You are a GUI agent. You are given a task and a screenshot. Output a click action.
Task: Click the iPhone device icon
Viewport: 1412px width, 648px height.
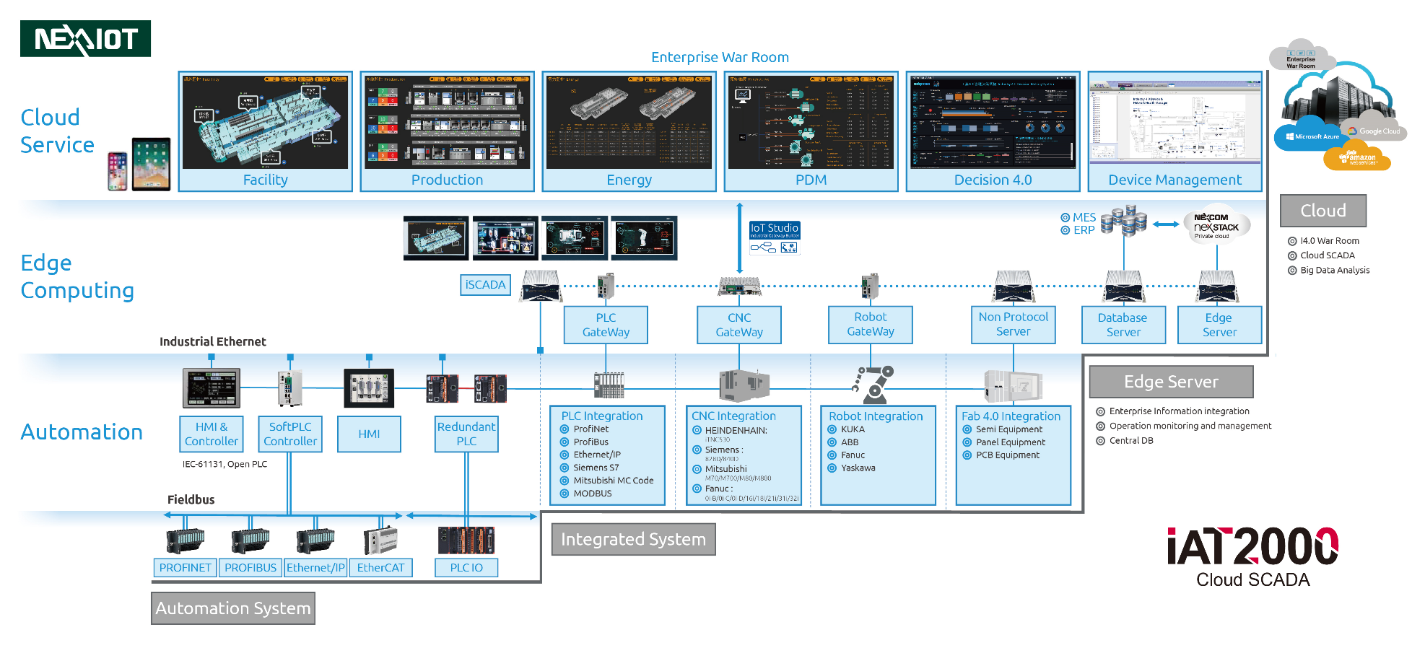(x=118, y=171)
